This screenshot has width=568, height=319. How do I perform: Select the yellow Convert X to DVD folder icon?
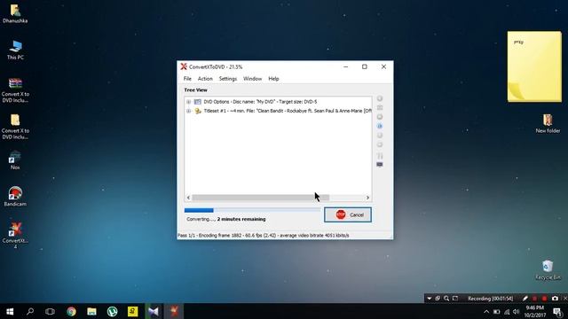[x=15, y=127]
